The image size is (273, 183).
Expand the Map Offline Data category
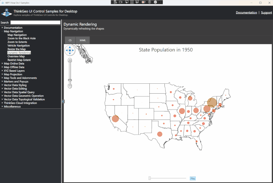point(2,67)
